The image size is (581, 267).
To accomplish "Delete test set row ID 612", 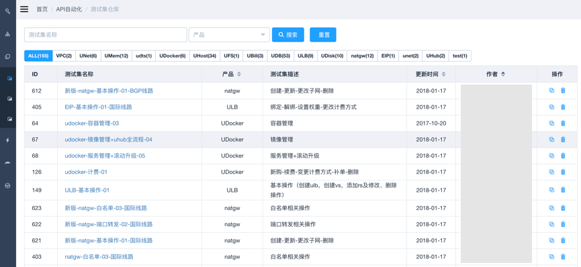I will pos(563,91).
